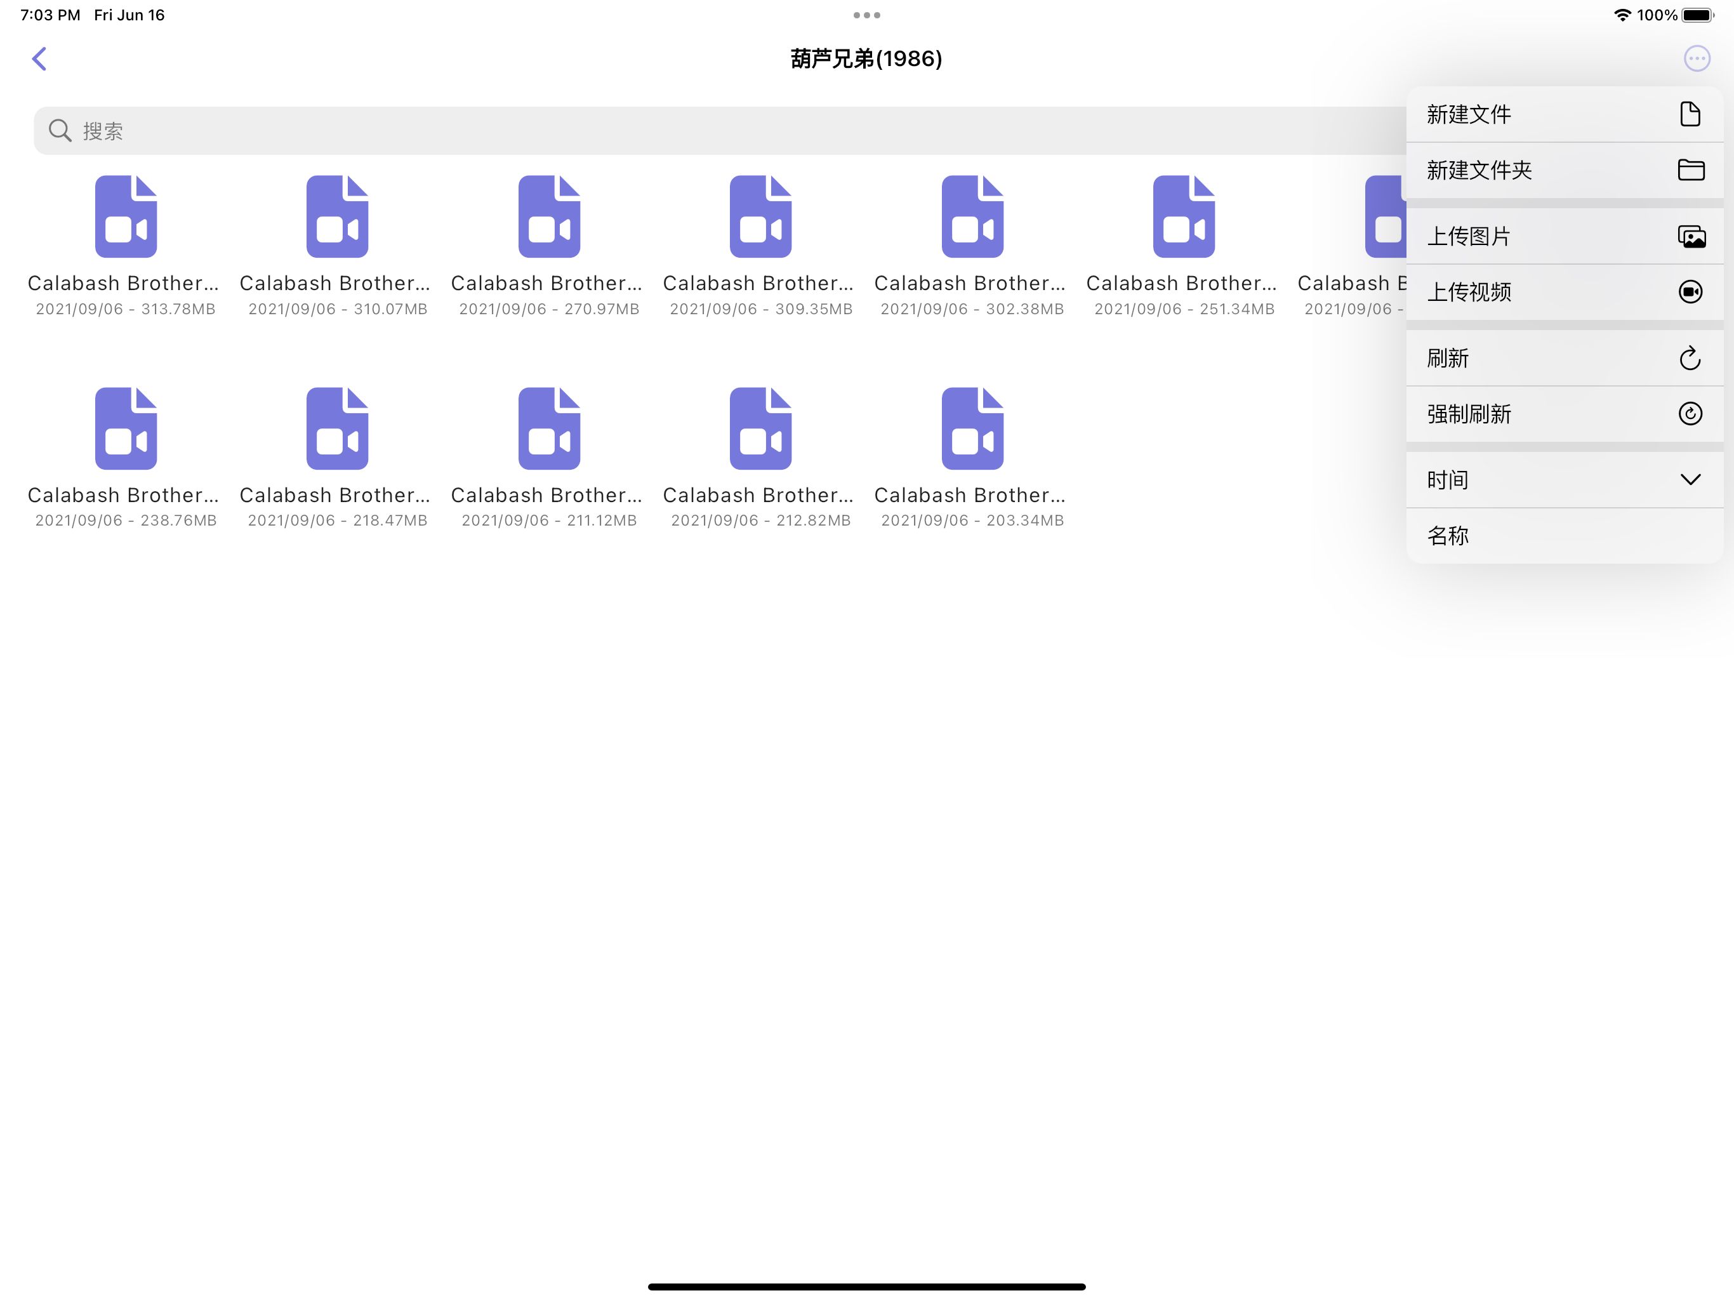Tap 强制刷新 to force refresh

[1565, 414]
